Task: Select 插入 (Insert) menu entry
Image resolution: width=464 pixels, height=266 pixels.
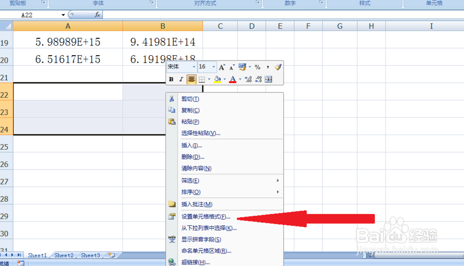Action: point(225,146)
